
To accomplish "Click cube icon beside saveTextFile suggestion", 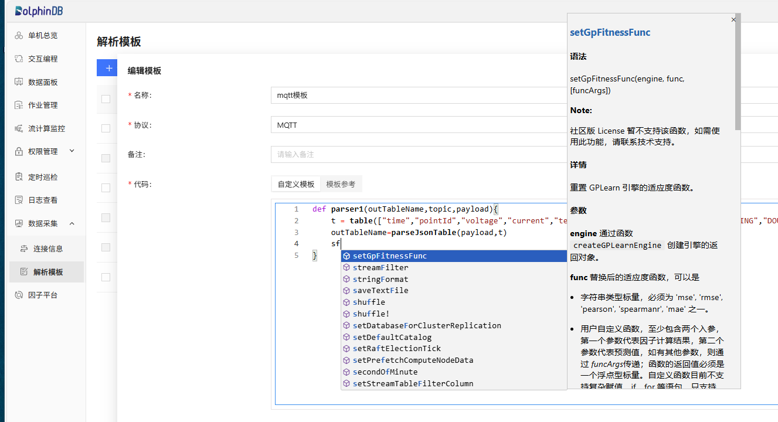I will tap(346, 291).
